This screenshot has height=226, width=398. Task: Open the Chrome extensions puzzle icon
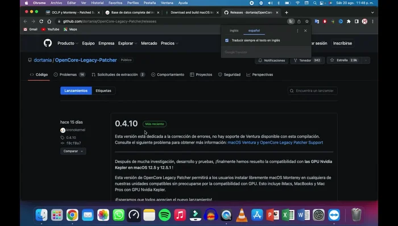click(349, 22)
